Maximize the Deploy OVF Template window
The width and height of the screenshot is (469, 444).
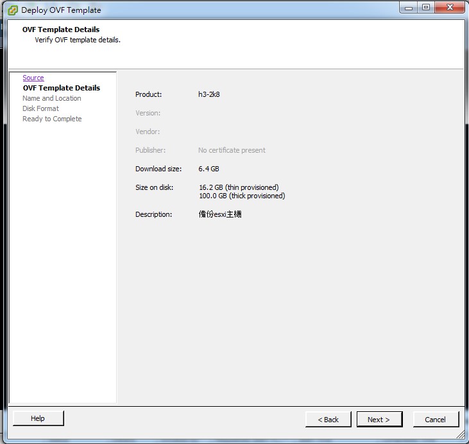click(426, 8)
